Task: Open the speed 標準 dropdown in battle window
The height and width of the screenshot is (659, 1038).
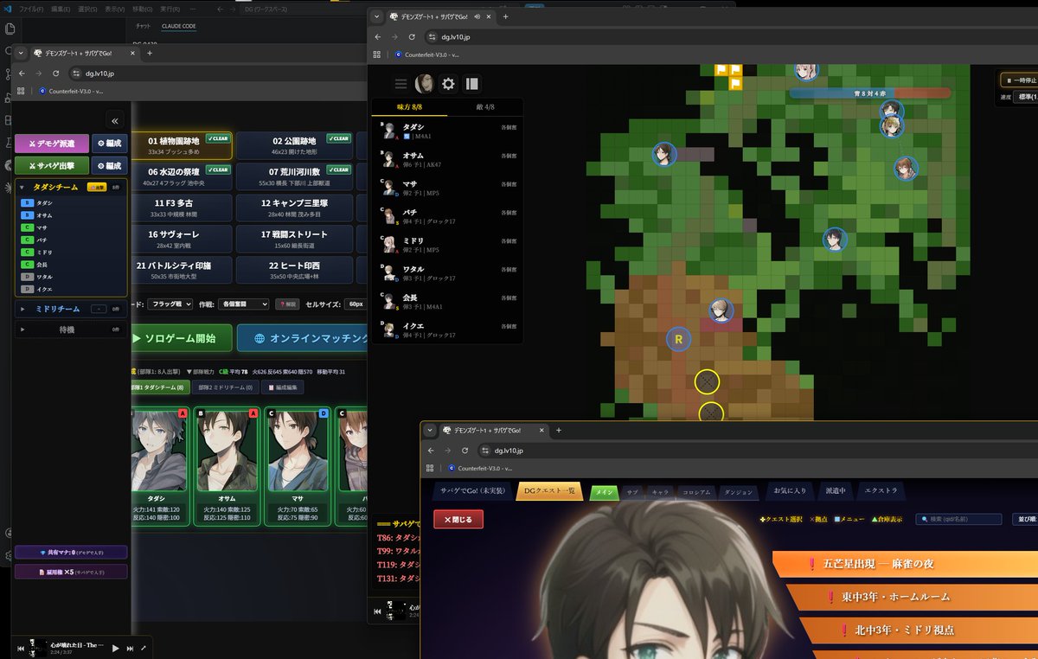Action: [x=1025, y=97]
